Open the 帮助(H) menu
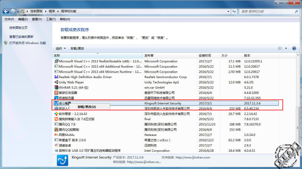This screenshot has height=169, width=302. click(x=65, y=19)
